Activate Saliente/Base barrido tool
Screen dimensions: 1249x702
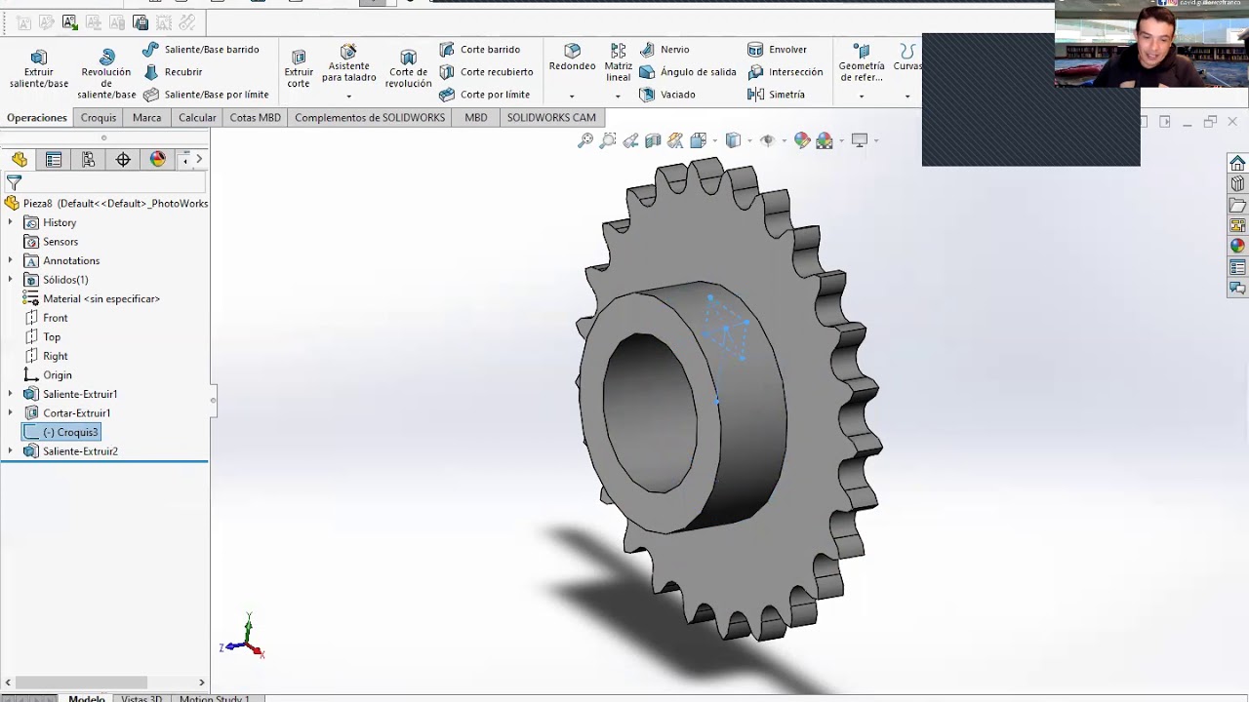(200, 50)
